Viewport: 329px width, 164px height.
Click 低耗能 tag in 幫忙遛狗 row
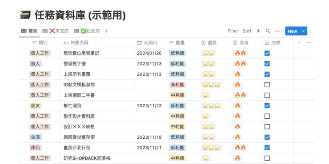tap(177, 105)
